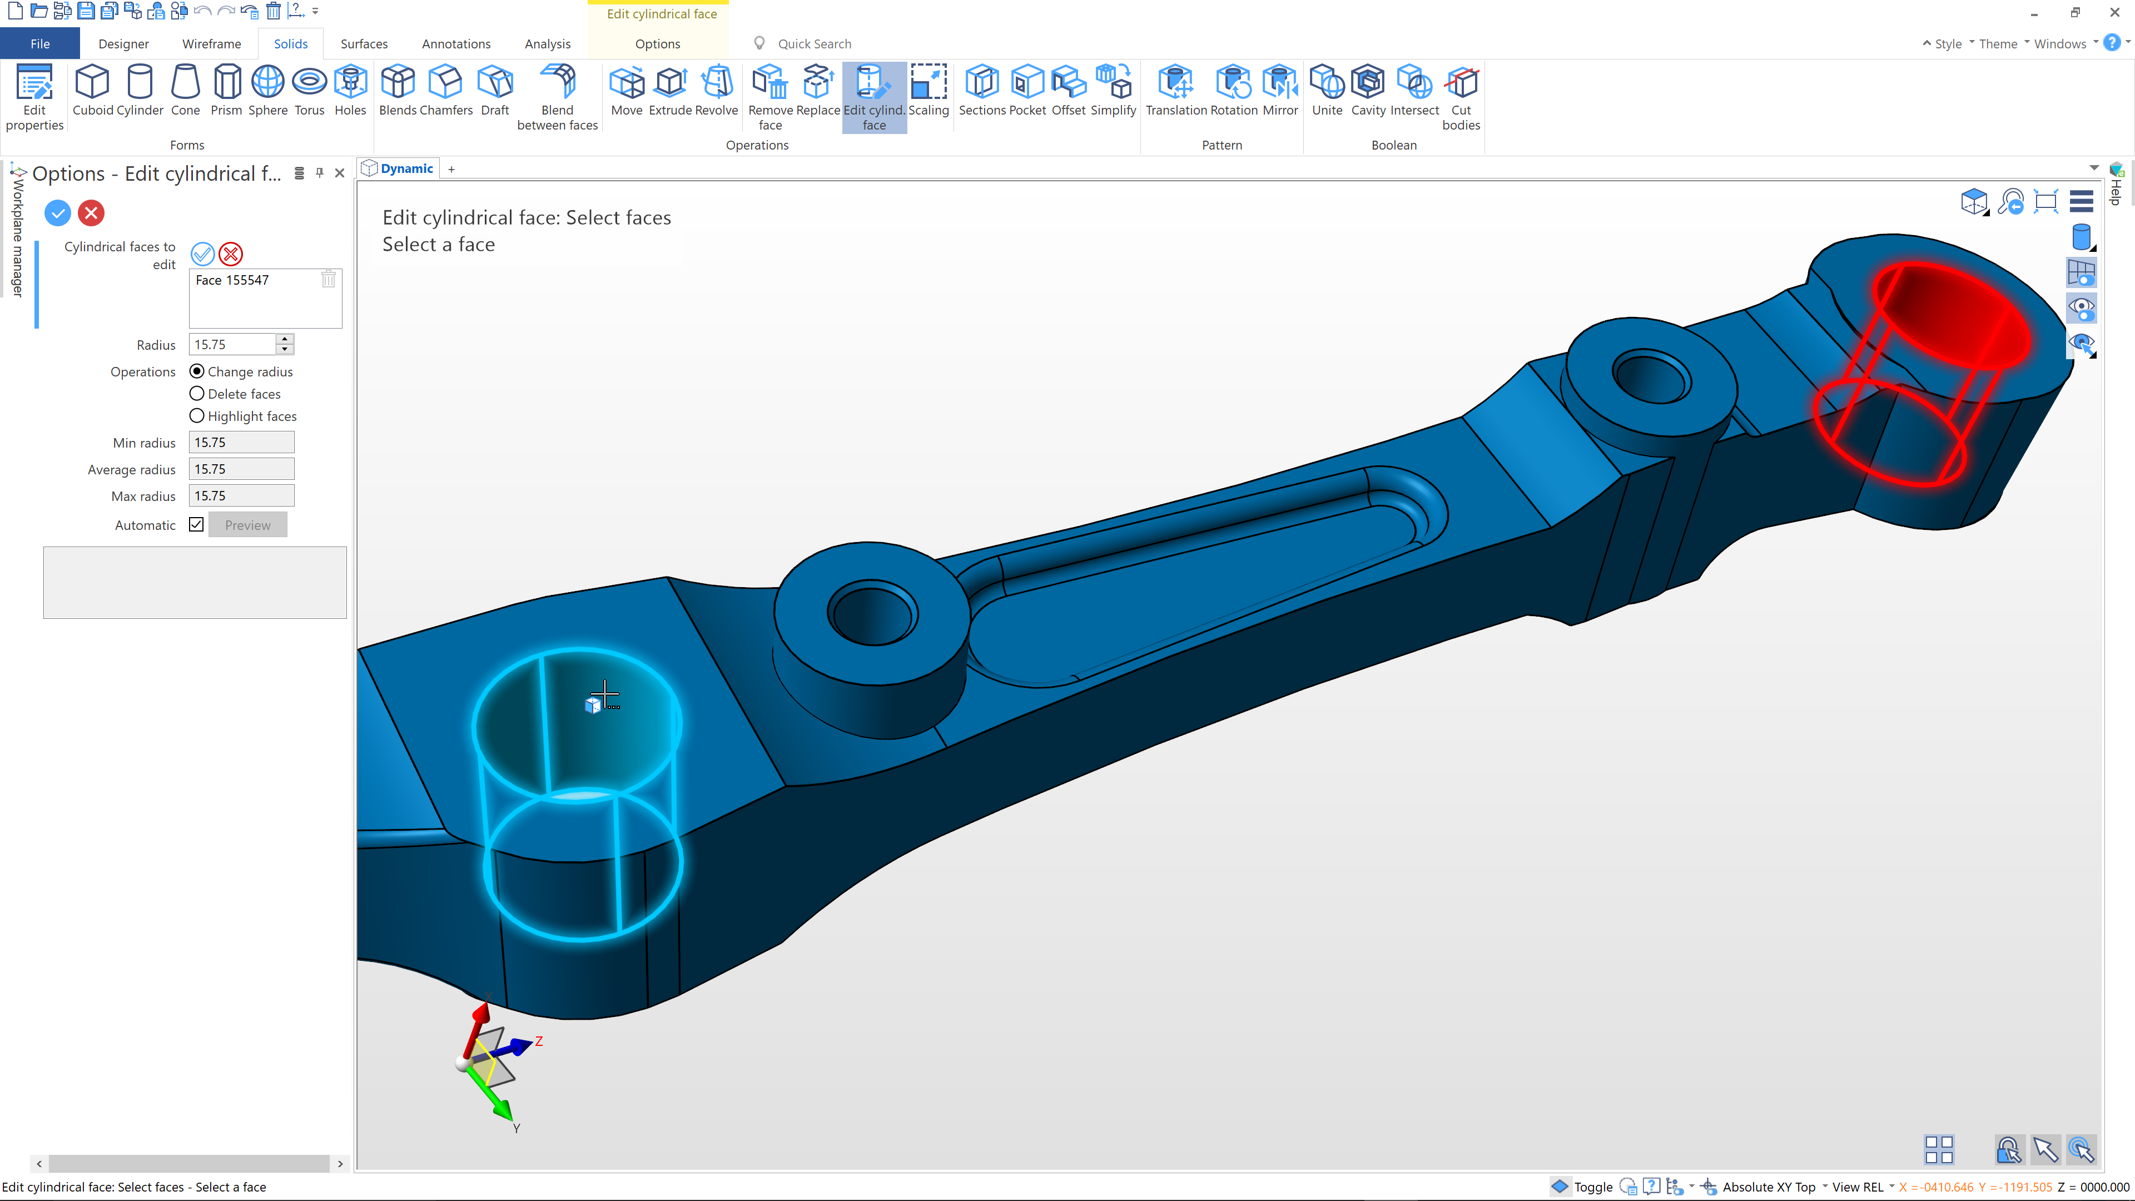Cancel the command with red X button

pyautogui.click(x=91, y=213)
